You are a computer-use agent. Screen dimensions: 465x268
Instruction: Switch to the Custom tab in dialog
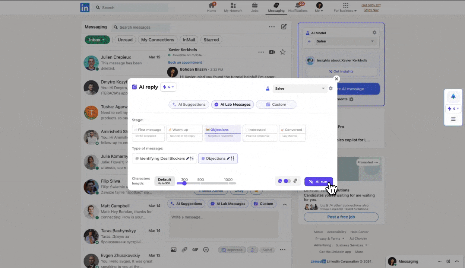coord(276,105)
